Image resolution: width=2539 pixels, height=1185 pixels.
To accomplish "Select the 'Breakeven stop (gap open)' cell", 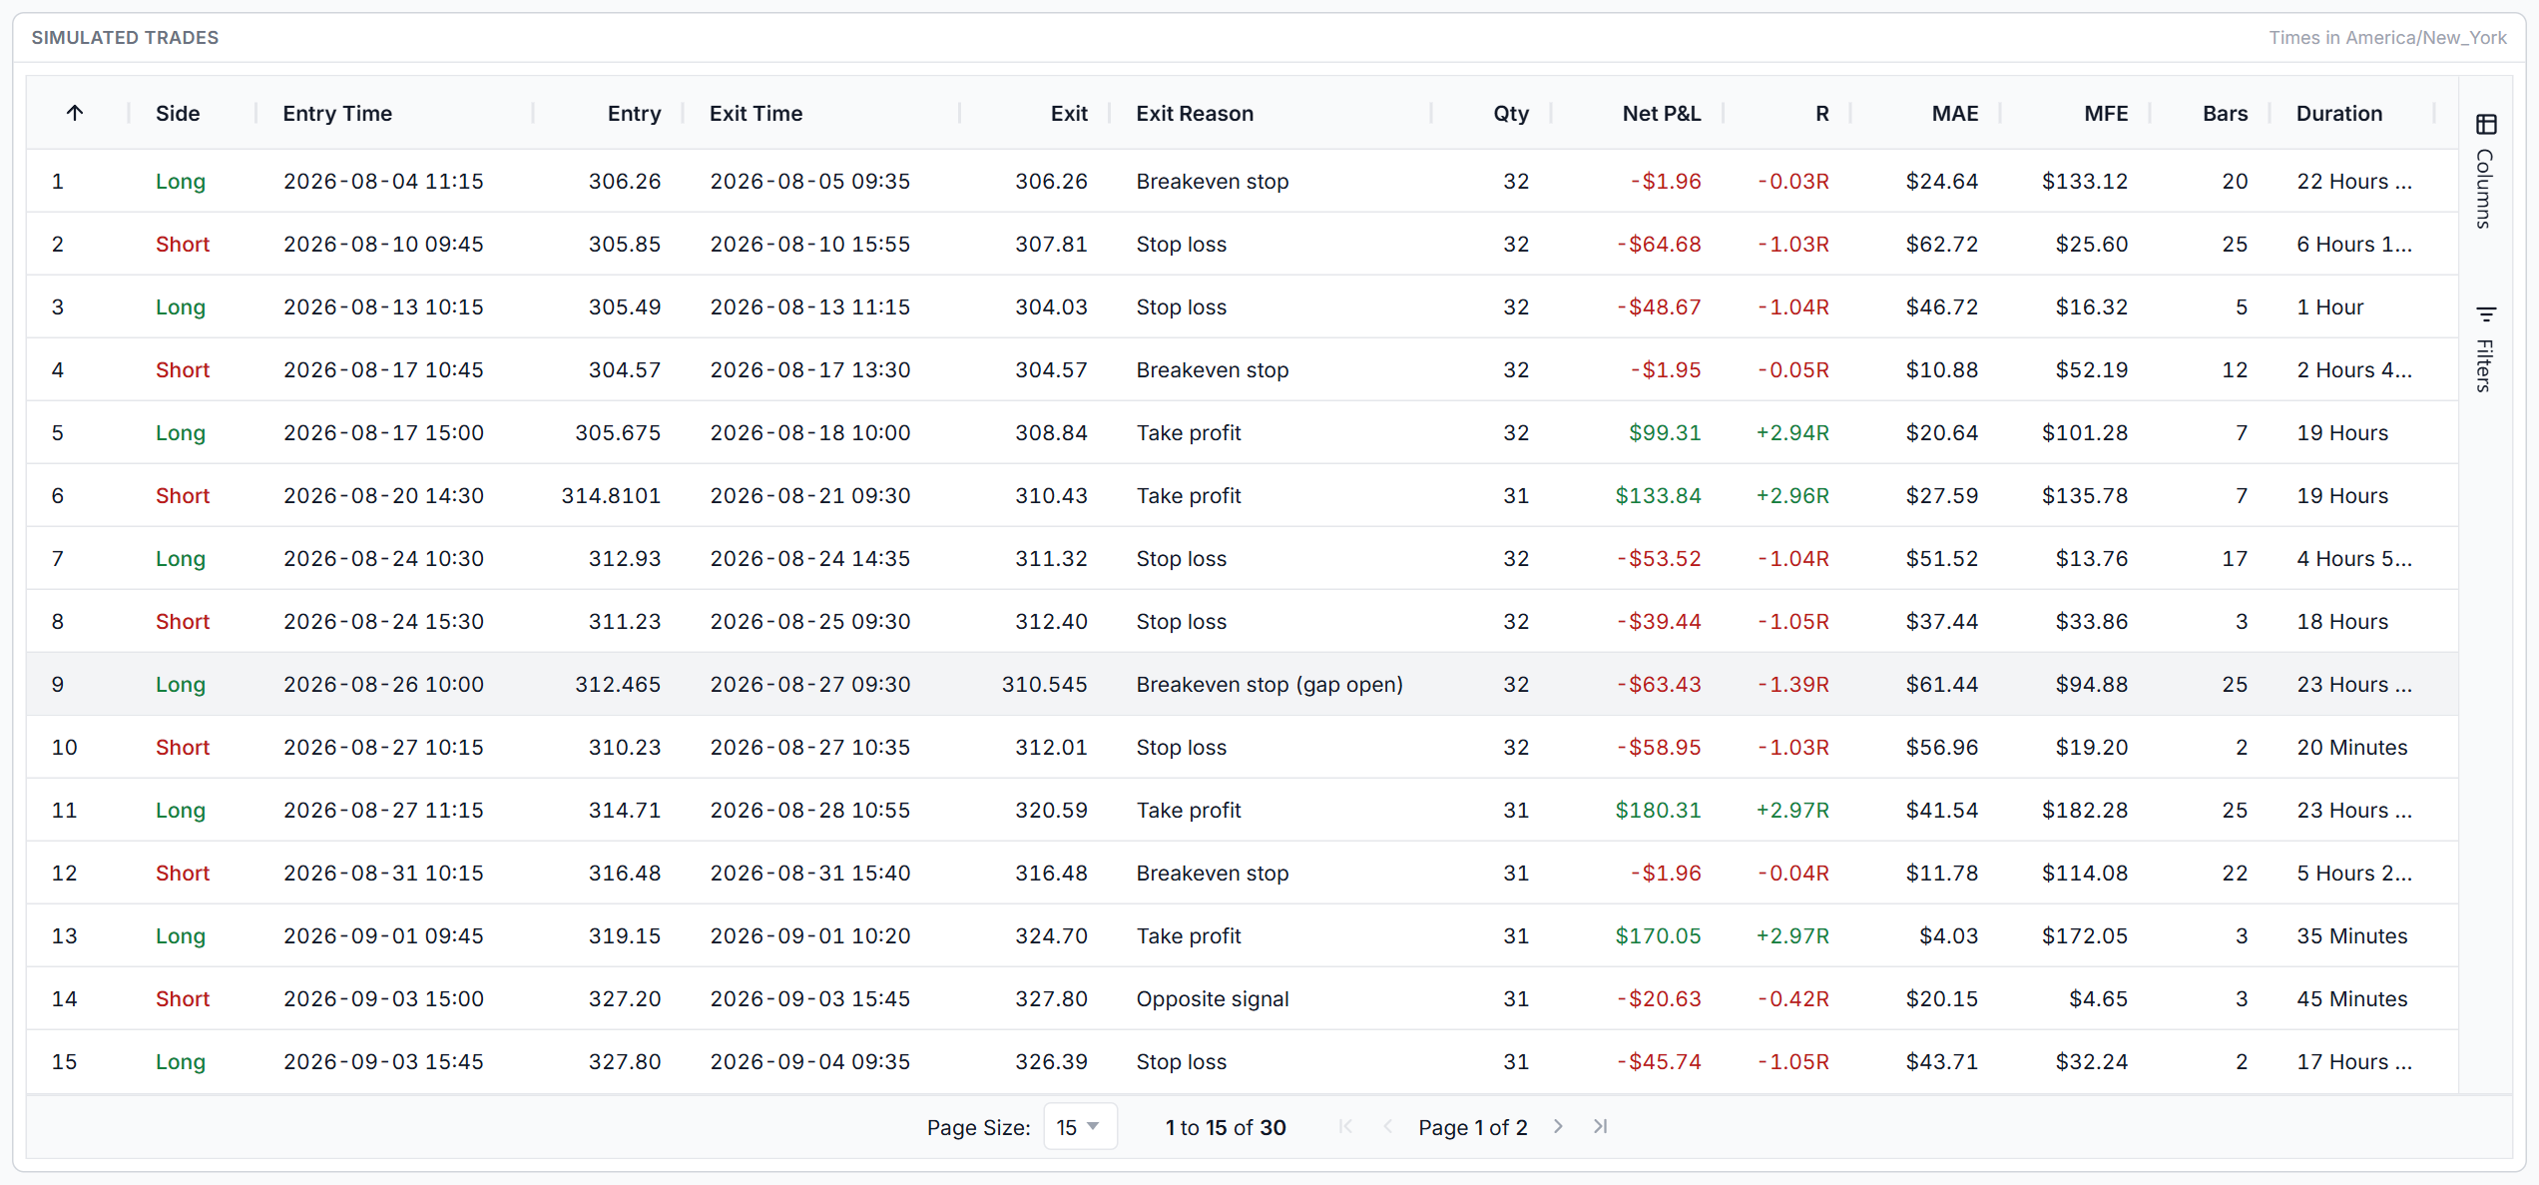I will click(1269, 685).
